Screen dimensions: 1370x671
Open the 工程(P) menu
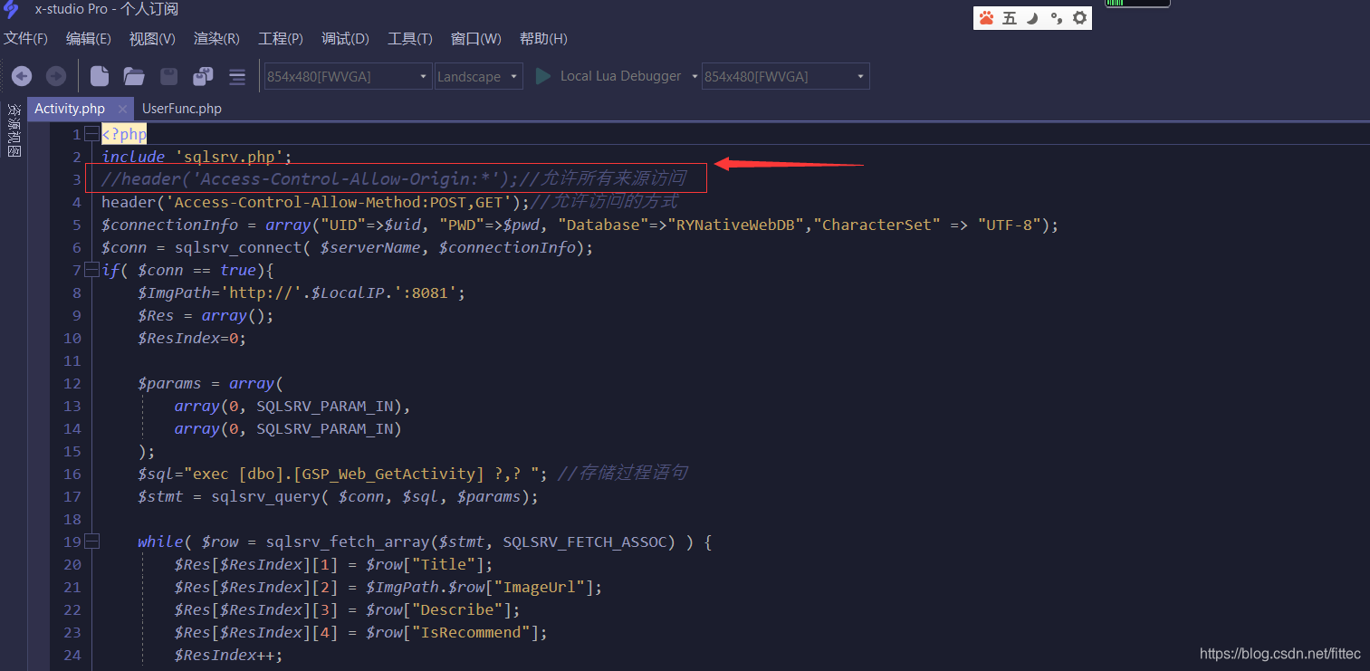pyautogui.click(x=281, y=39)
